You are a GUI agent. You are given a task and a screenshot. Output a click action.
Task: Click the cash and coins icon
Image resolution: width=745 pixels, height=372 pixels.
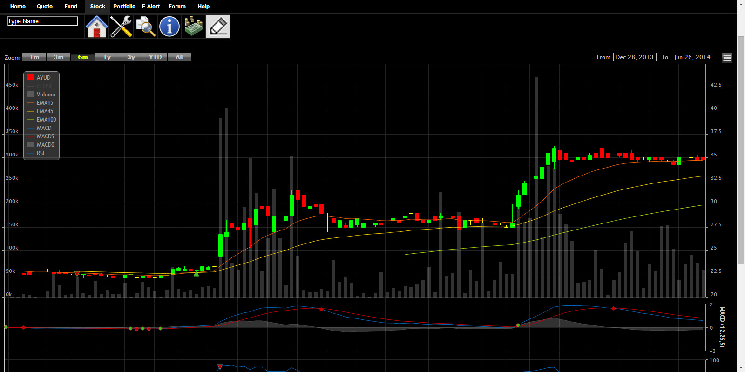coord(194,27)
